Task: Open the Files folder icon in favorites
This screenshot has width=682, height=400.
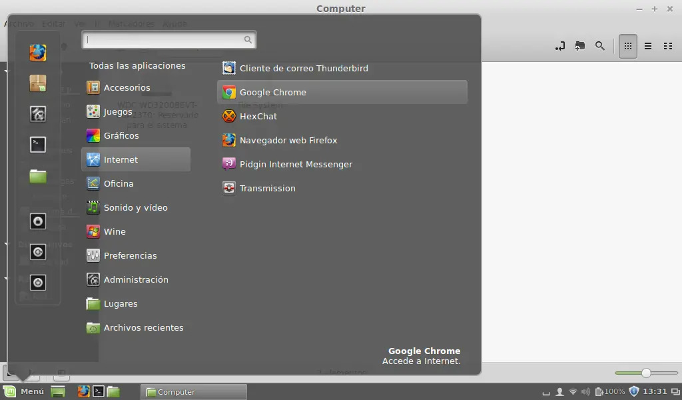Action: (38, 176)
